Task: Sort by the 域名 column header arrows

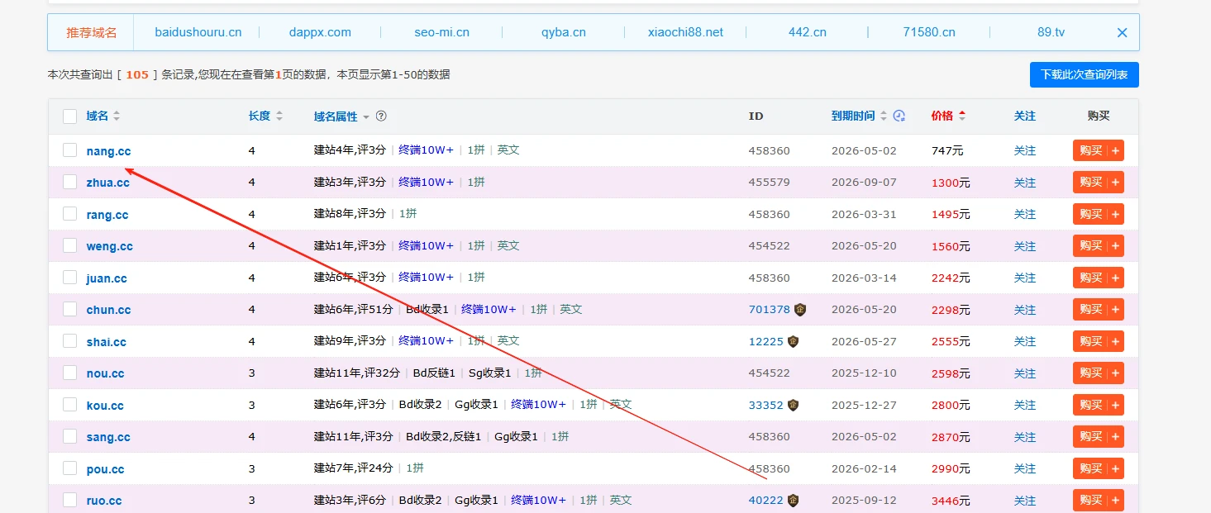Action: (117, 116)
